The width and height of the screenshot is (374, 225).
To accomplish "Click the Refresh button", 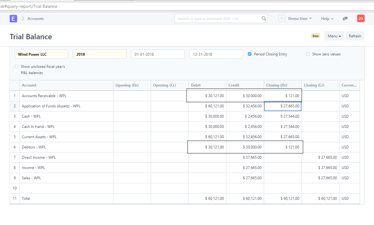I will (x=355, y=36).
